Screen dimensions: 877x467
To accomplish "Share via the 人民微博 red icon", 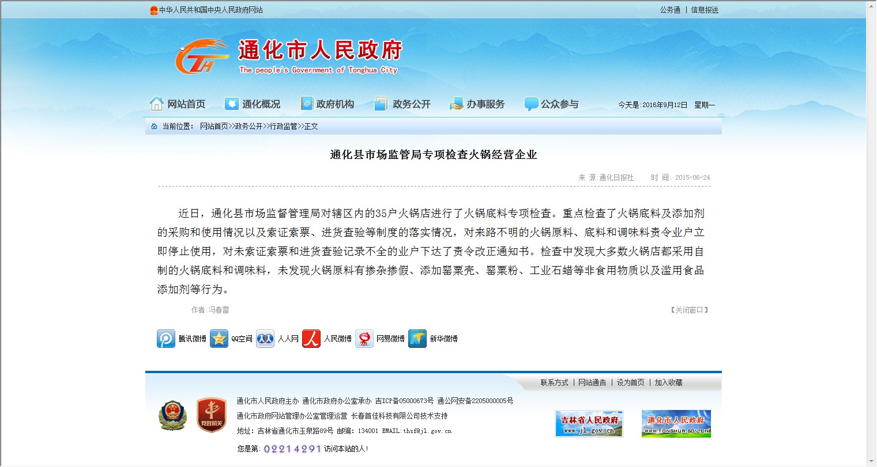I will pos(311,339).
